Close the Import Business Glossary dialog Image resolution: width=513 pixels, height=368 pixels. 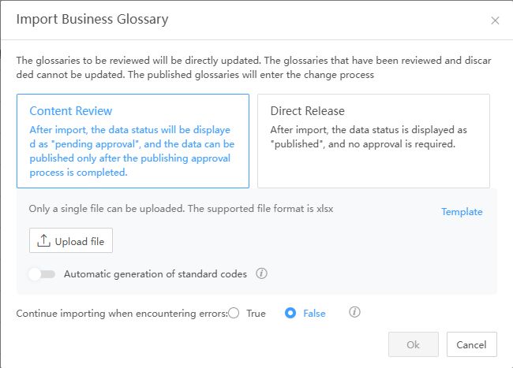coord(495,20)
